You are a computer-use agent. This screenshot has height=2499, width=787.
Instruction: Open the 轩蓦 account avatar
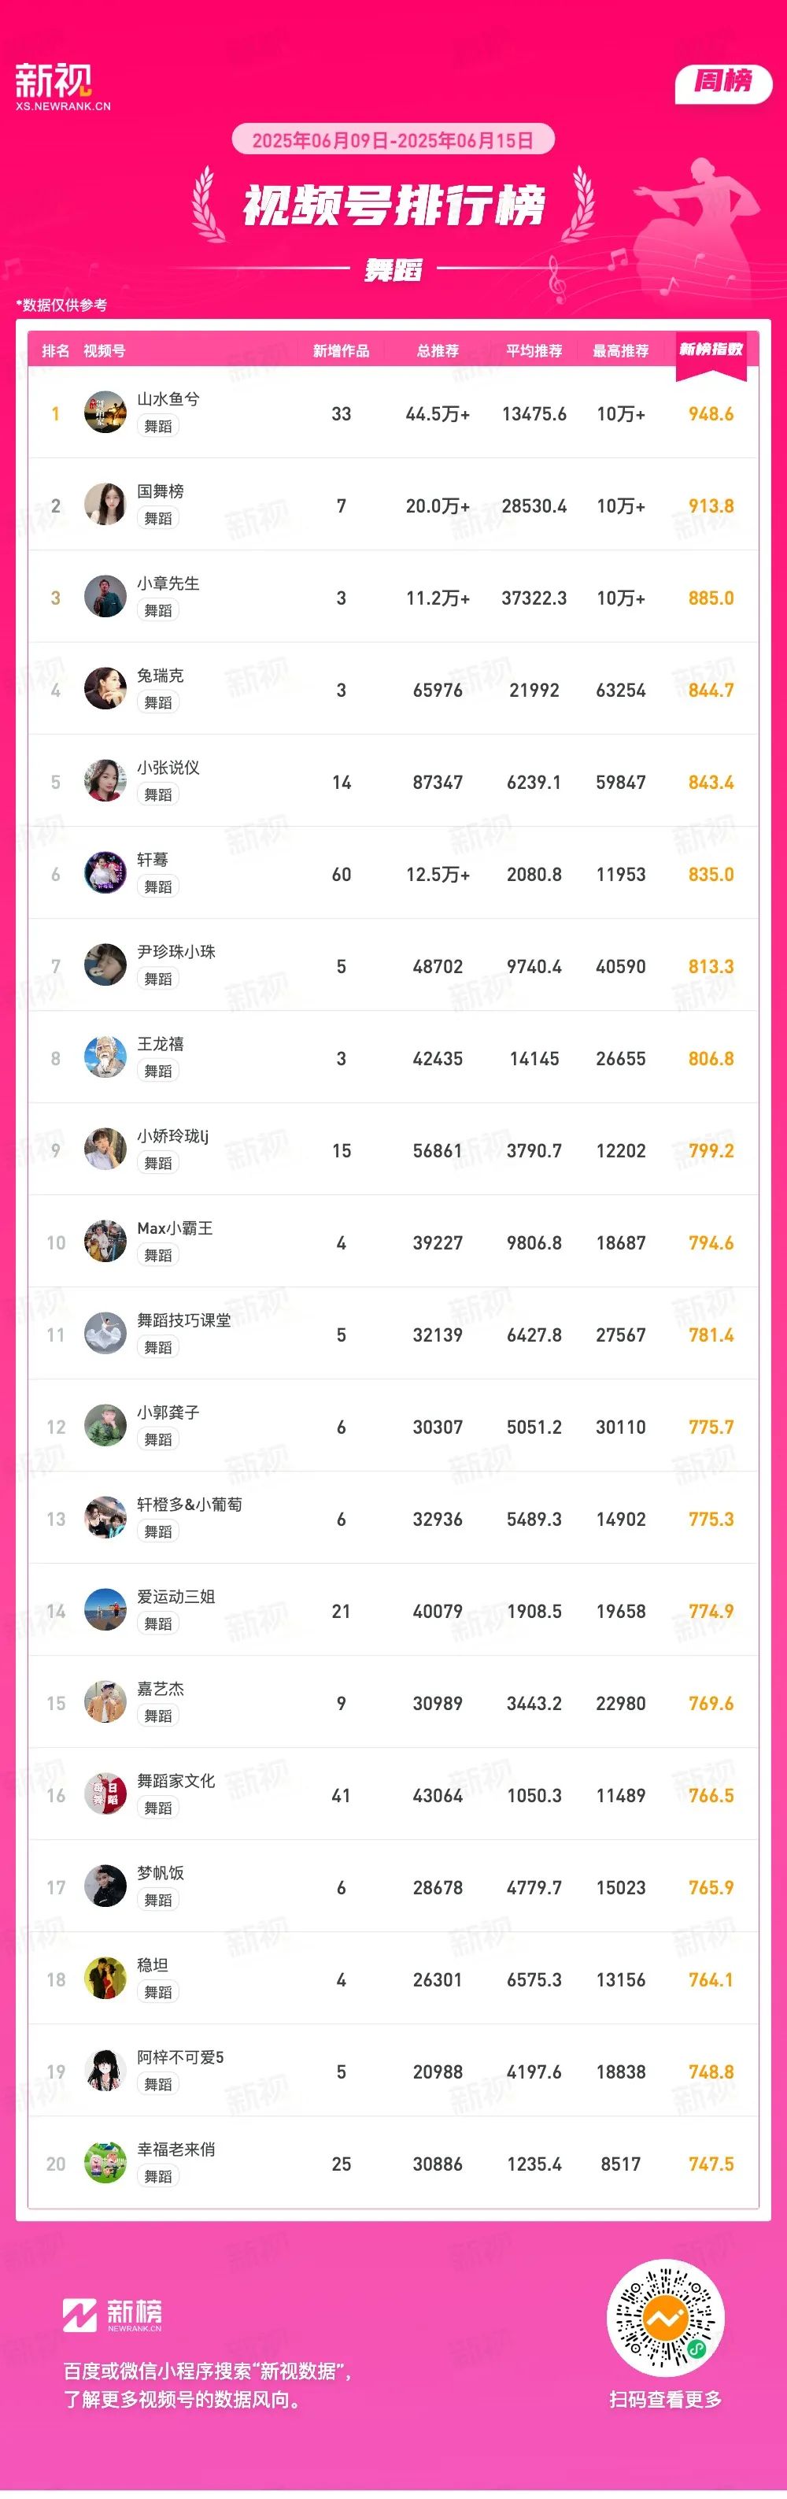click(x=105, y=873)
